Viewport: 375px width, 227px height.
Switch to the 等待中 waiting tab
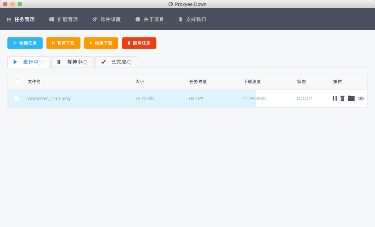point(73,62)
